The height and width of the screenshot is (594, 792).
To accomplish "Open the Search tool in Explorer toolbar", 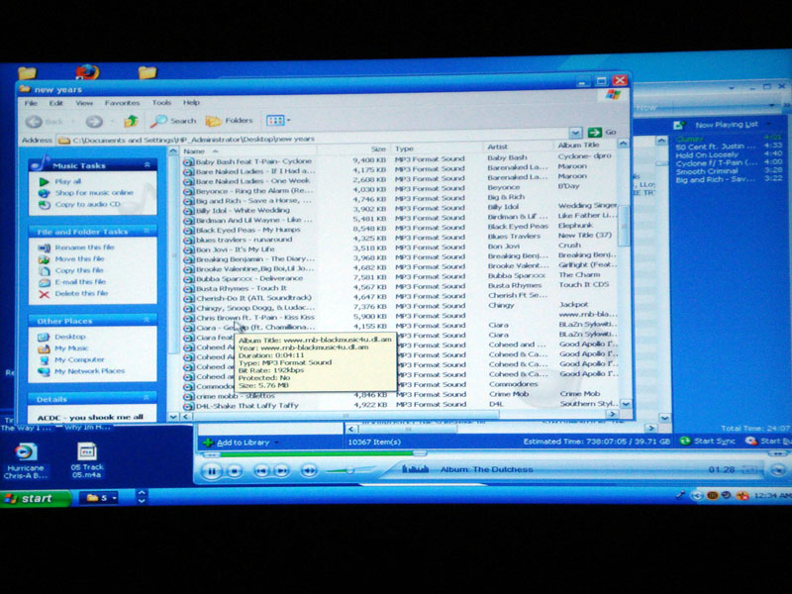I will (x=174, y=121).
